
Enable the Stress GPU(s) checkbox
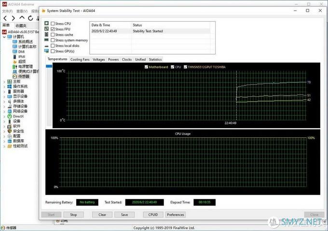coord(53,51)
